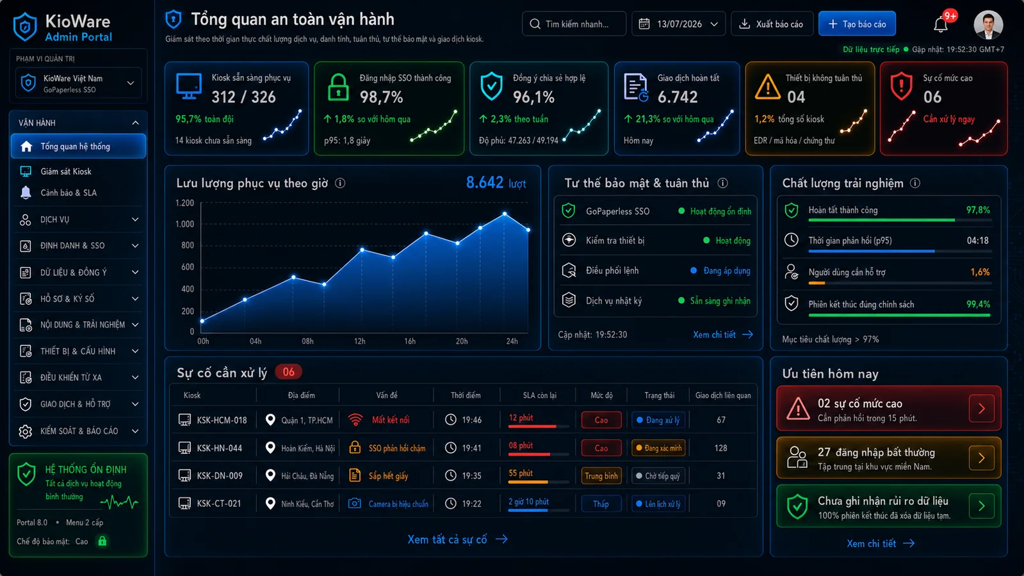Screen dimensions: 1024x576
Task: Click the info icon beside Chất lượng trải nghiệm
Action: click(x=915, y=183)
